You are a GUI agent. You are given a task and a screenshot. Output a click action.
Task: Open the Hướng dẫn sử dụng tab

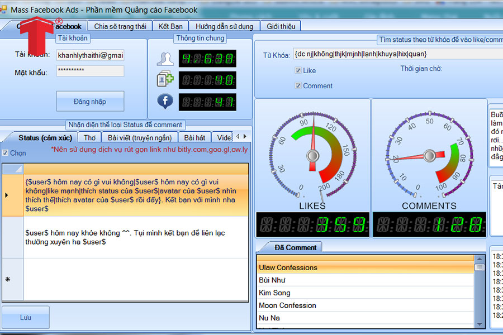click(x=224, y=26)
